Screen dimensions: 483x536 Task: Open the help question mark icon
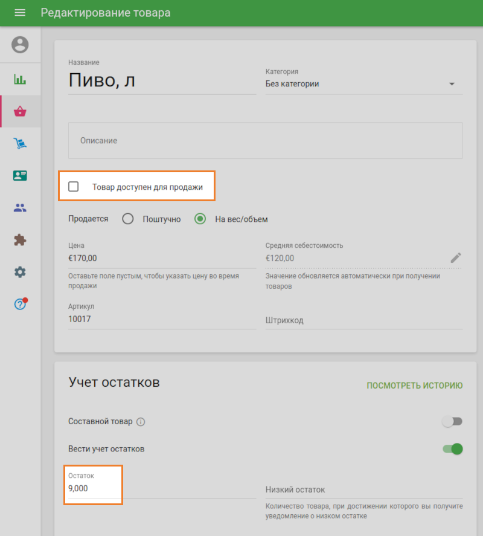click(x=20, y=305)
